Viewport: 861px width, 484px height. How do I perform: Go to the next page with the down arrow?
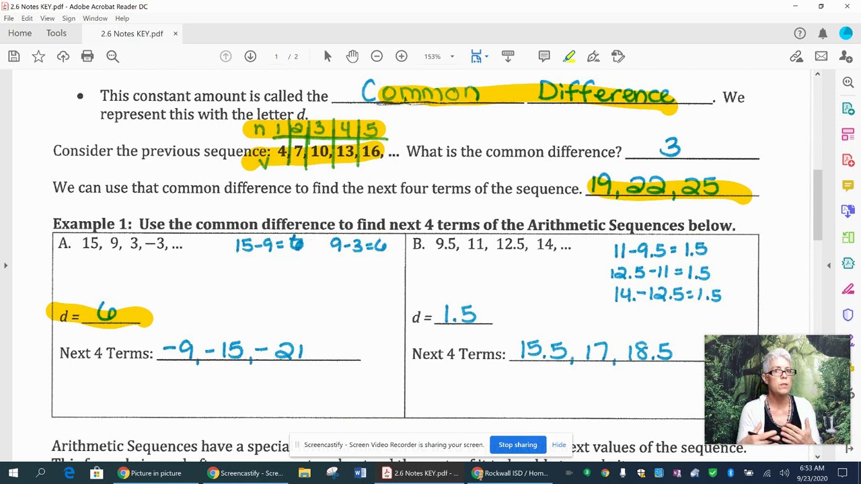(x=250, y=56)
